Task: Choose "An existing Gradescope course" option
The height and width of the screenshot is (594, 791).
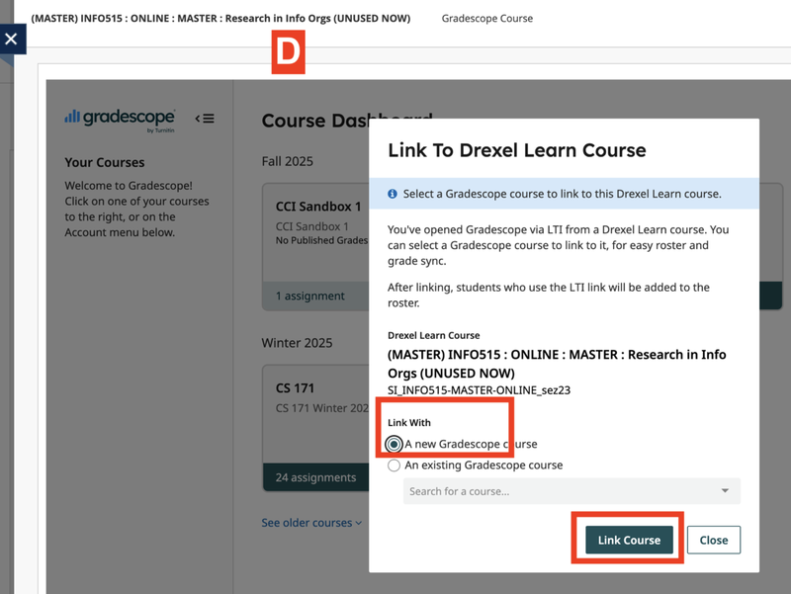Action: tap(395, 465)
